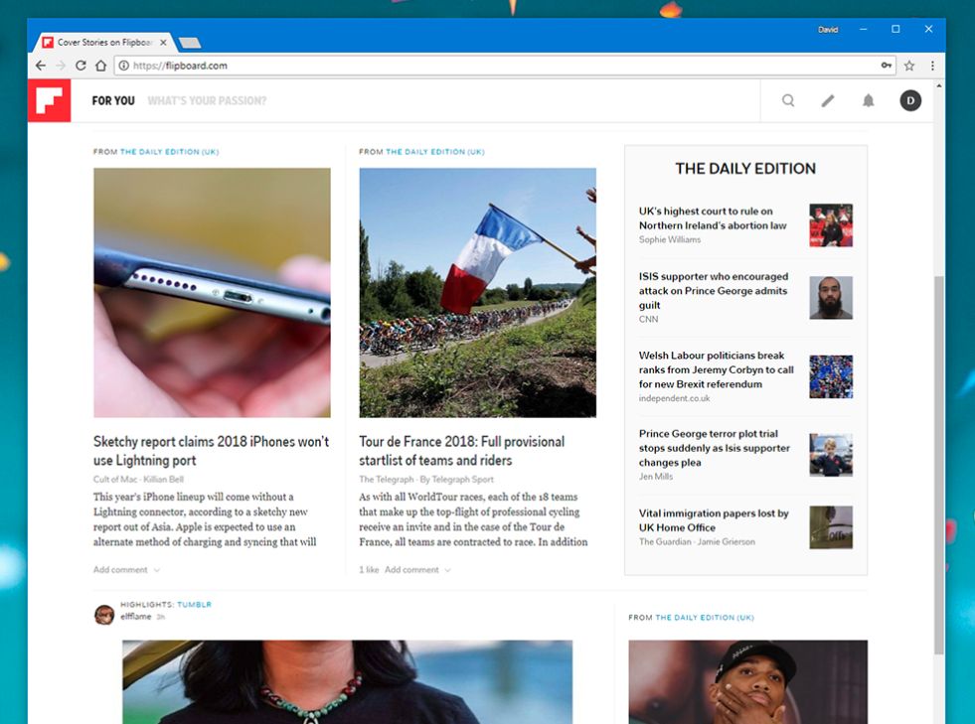Viewport: 975px width, 724px height.
Task: Click thumbnail beside UK's highest court story
Action: click(831, 225)
